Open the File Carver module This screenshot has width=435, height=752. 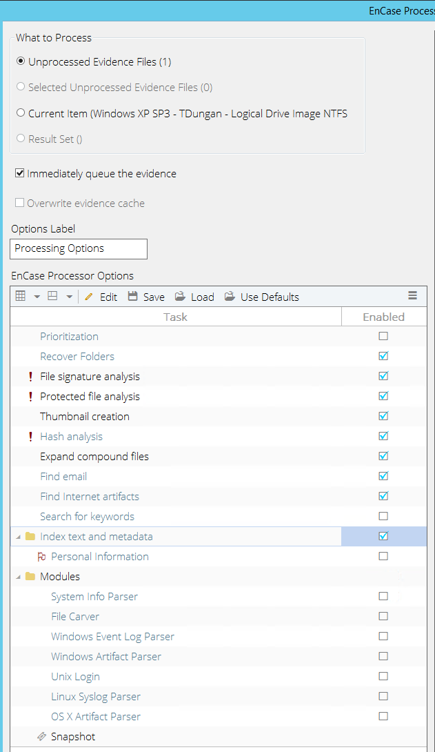[75, 617]
